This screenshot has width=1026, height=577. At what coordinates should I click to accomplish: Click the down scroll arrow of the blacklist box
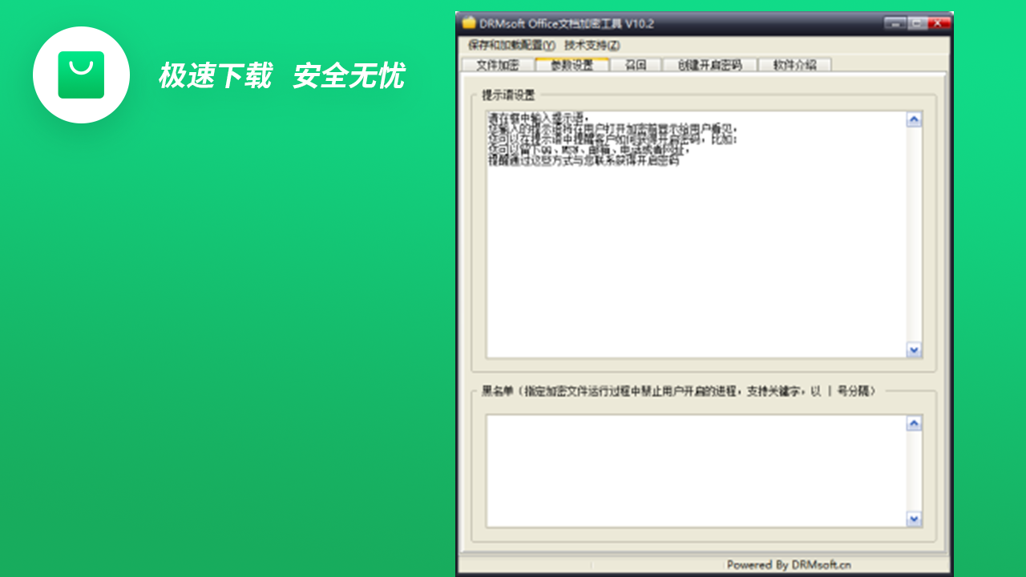point(914,520)
